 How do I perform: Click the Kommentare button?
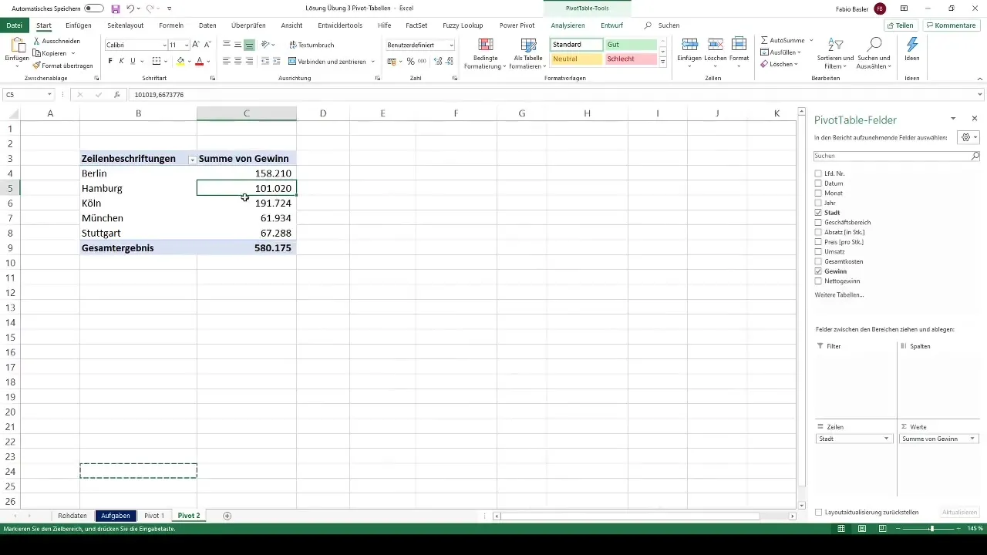(952, 25)
